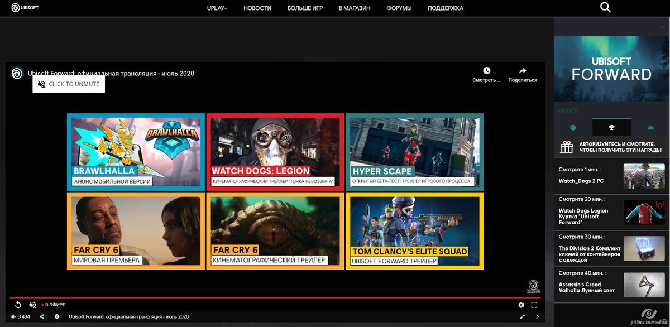Open the Watch Dogs: Legion trailer thumbnail
Screen dimensions: 670x327
tap(275, 152)
